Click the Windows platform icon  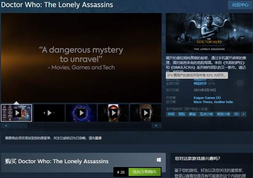pos(159,160)
